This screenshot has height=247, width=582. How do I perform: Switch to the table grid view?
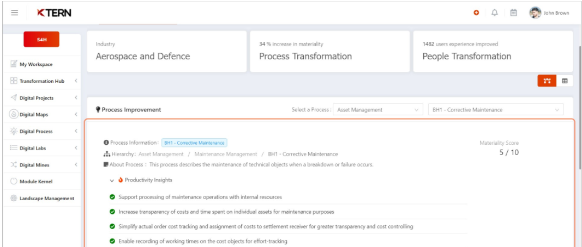565,81
